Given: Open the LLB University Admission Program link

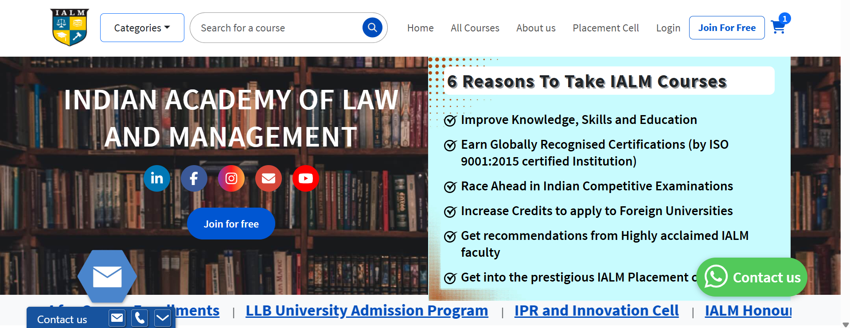Looking at the screenshot, I should tap(367, 311).
